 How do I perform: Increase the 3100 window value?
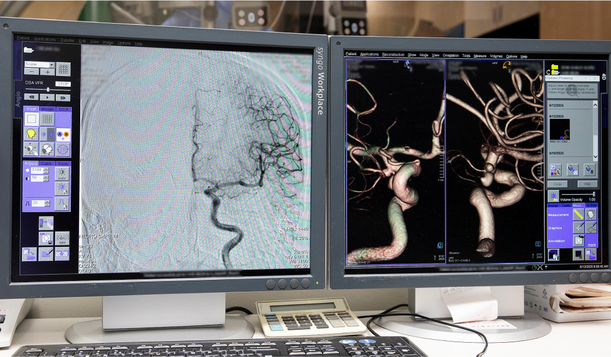(x=46, y=169)
